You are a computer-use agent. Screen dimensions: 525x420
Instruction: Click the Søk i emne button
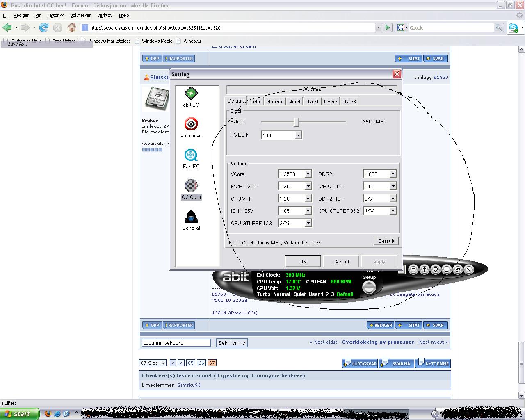(232, 343)
